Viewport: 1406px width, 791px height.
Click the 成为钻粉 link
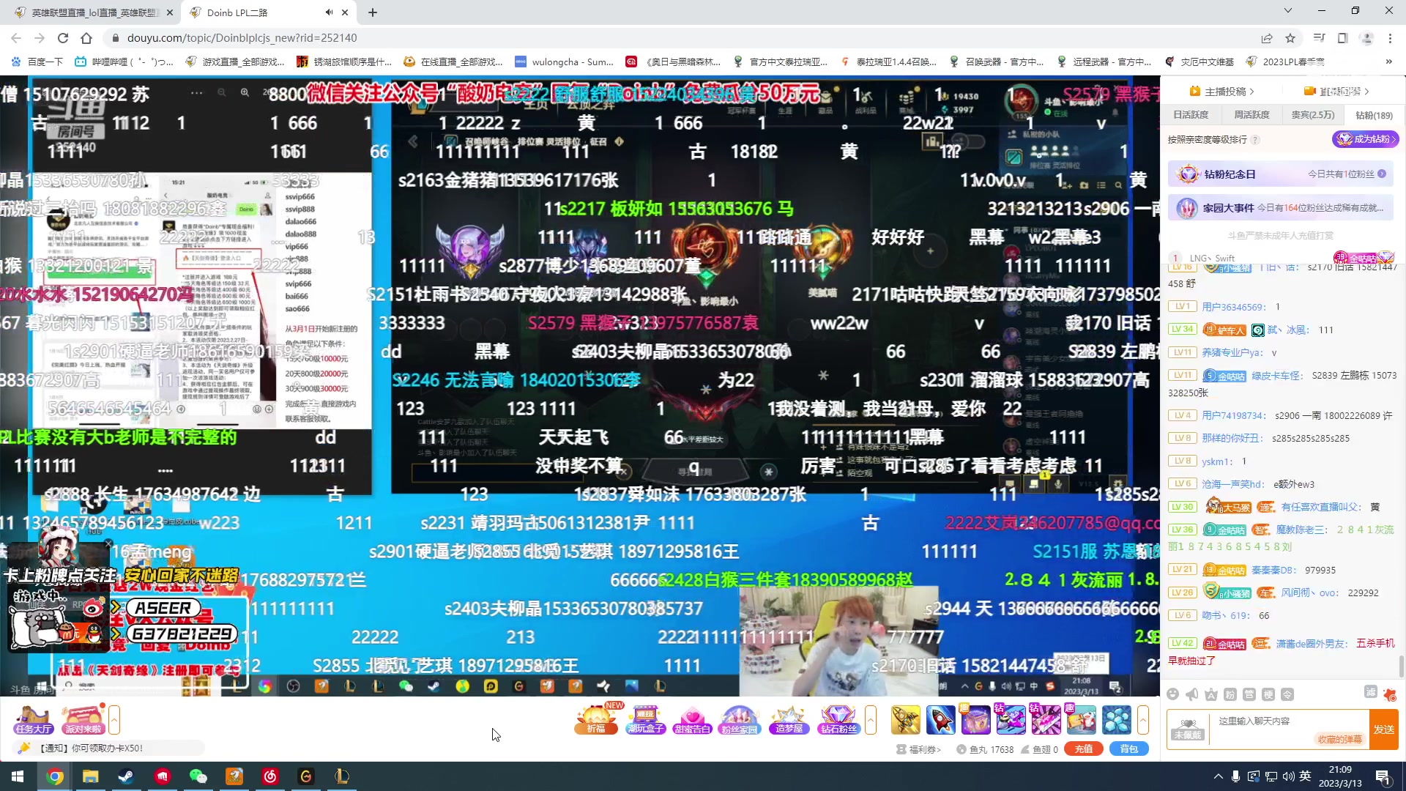[1365, 139]
